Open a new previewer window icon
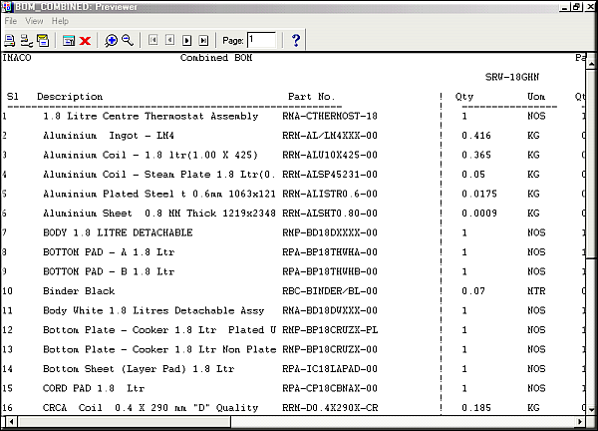Viewport: 598px width, 431px height. tap(69, 40)
